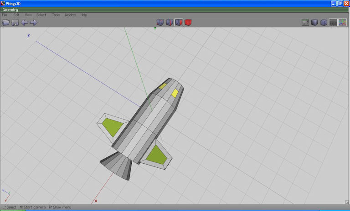Click the mini axis indicator in corner
The image size is (350, 211).
click(6, 196)
